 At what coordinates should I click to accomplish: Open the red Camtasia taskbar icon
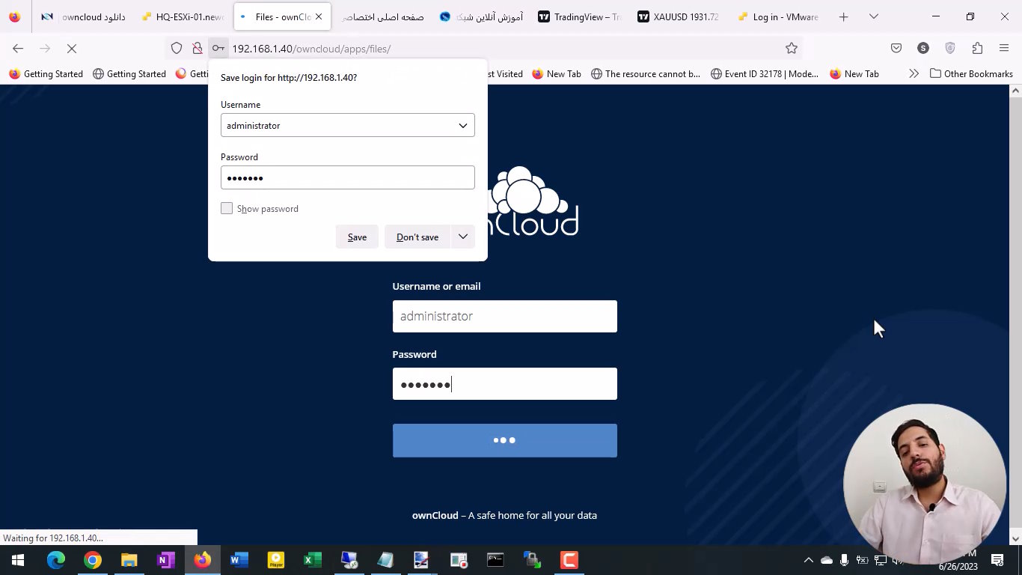(x=569, y=560)
